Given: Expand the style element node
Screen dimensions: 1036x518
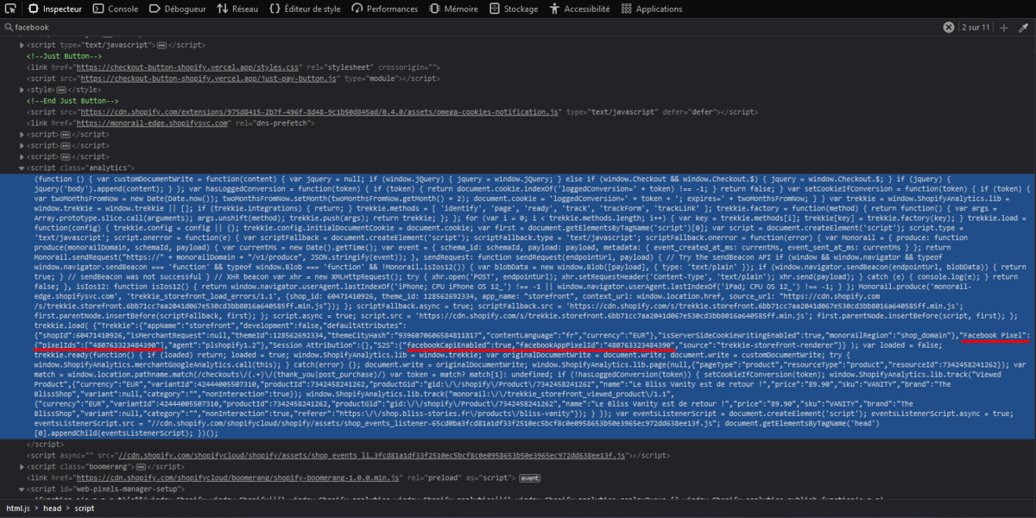Looking at the screenshot, I should tap(22, 89).
